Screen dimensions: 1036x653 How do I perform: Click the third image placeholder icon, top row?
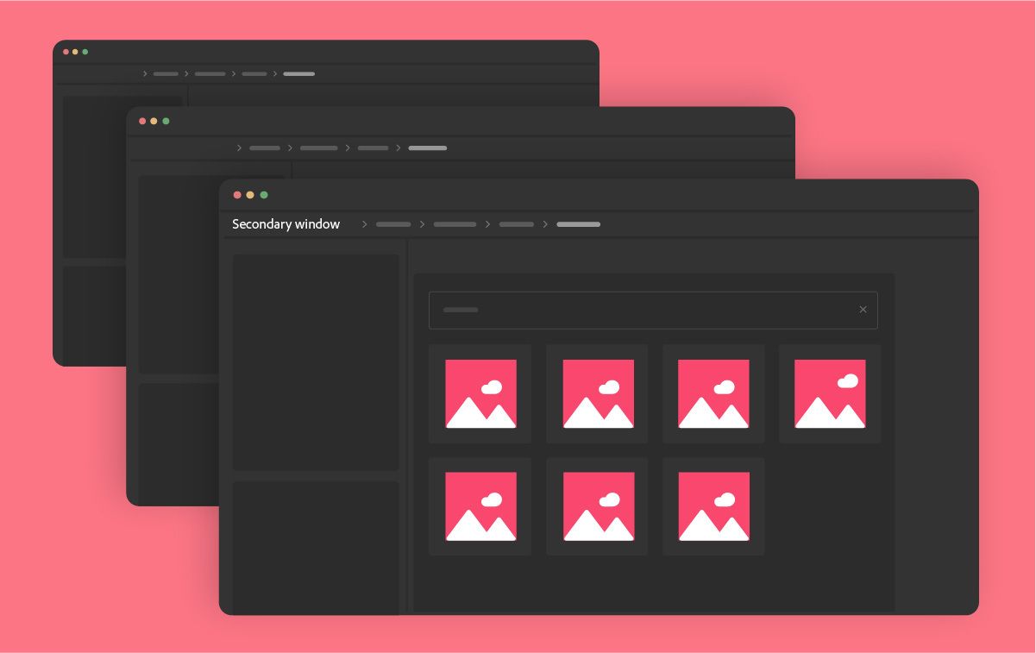pos(713,394)
